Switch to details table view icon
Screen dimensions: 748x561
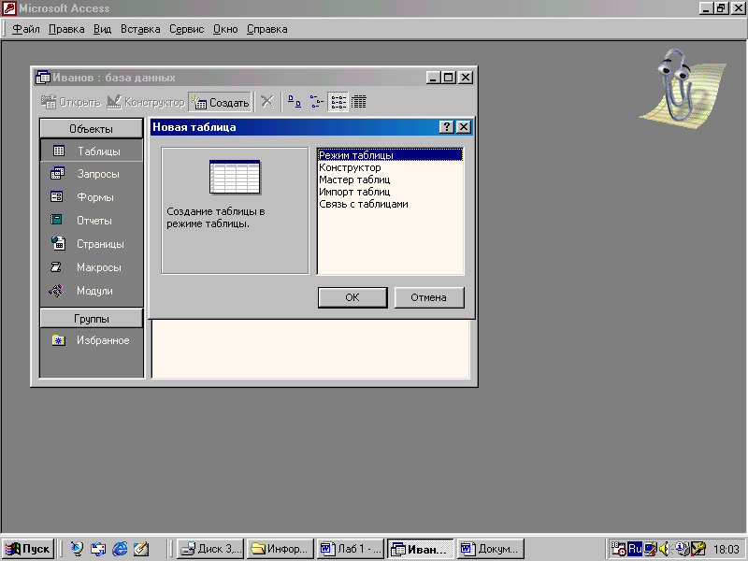click(359, 102)
